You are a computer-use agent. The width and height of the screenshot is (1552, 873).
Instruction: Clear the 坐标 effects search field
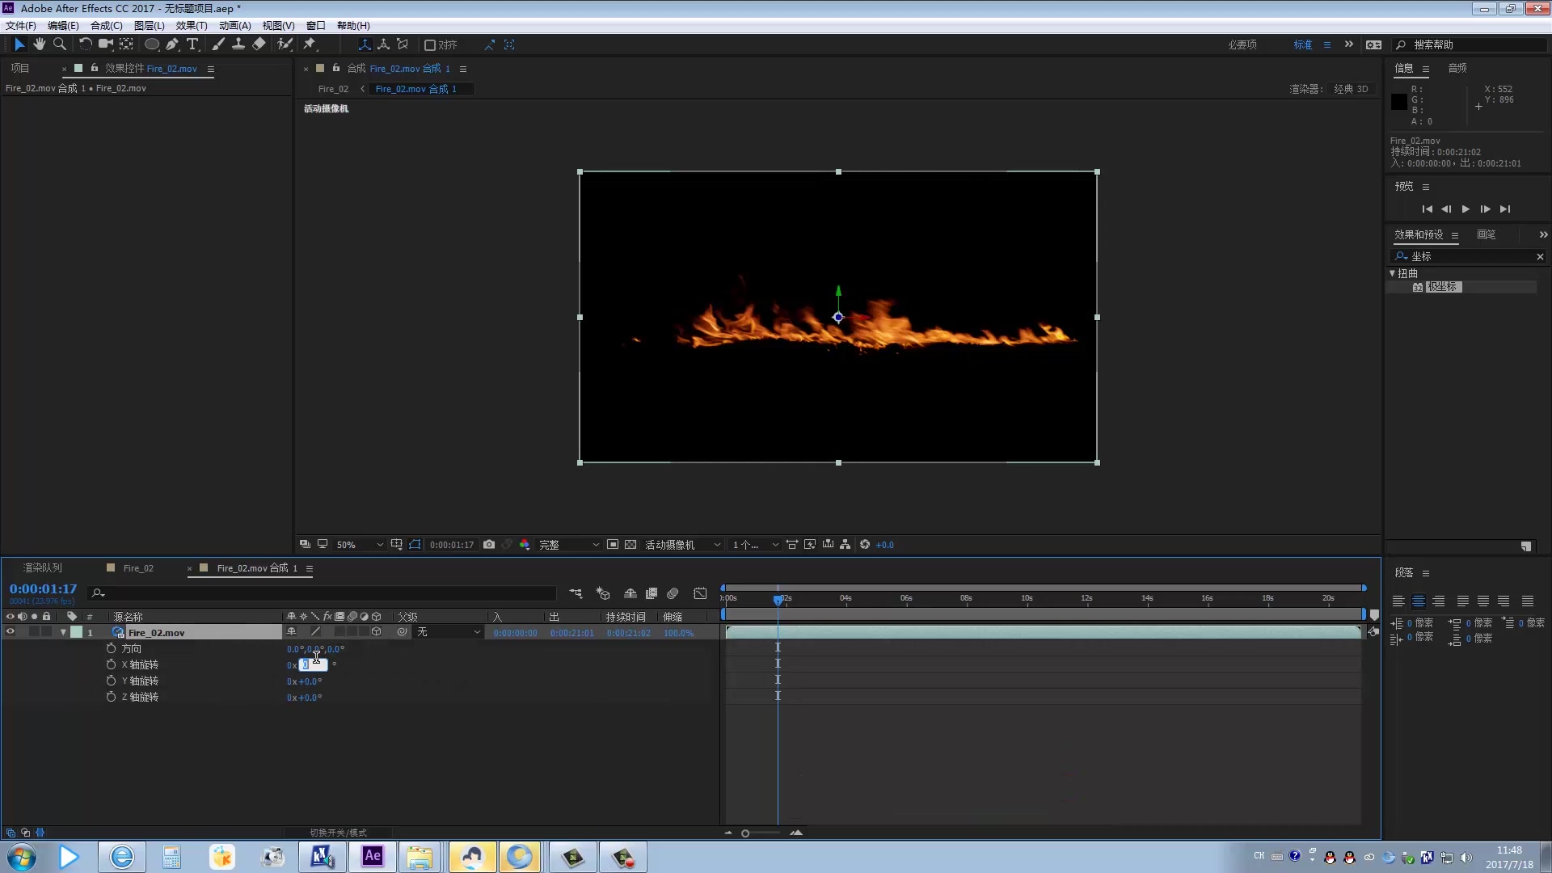pos(1540,256)
